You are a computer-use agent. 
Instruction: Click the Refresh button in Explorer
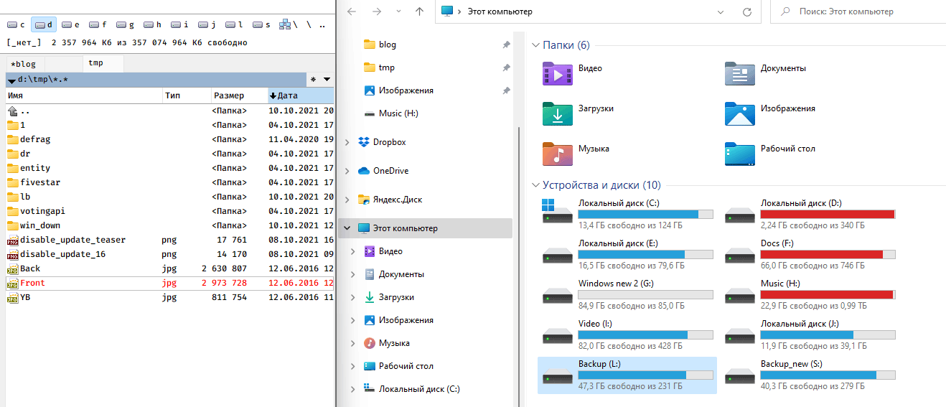747,12
